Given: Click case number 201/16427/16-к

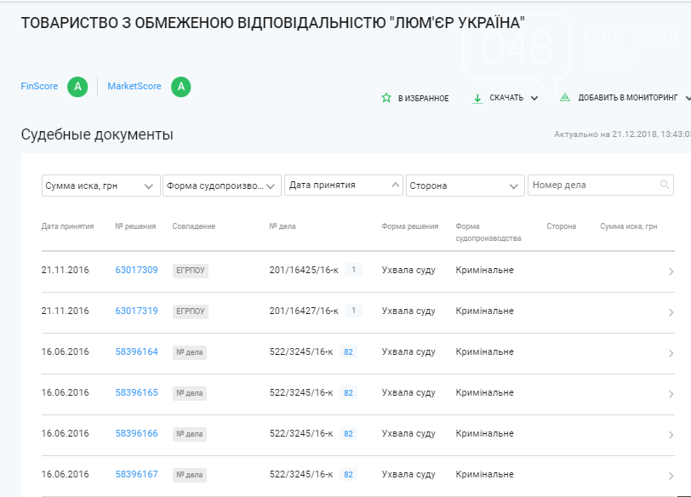Looking at the screenshot, I should (x=304, y=311).
